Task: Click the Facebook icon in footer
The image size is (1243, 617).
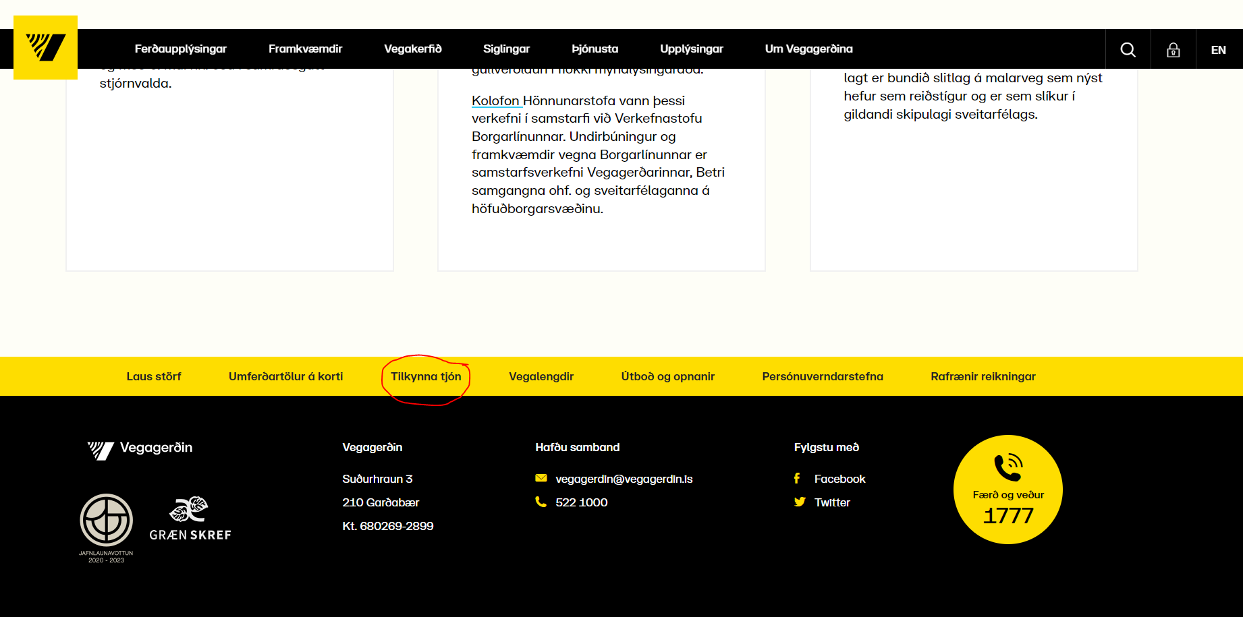Action: pyautogui.click(x=797, y=478)
